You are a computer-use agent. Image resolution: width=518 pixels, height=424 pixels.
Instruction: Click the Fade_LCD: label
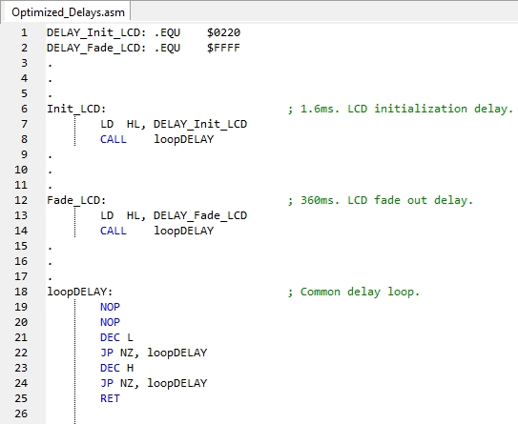76,200
